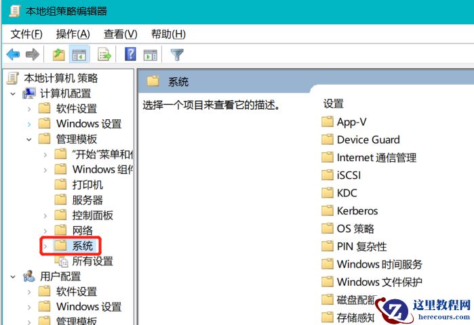Image resolution: width=474 pixels, height=325 pixels.
Task: Click the 用户配置 user icon
Action: [x=29, y=276]
